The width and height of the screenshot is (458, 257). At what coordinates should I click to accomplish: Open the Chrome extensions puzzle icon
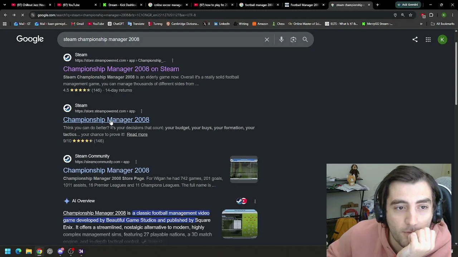[x=431, y=15]
